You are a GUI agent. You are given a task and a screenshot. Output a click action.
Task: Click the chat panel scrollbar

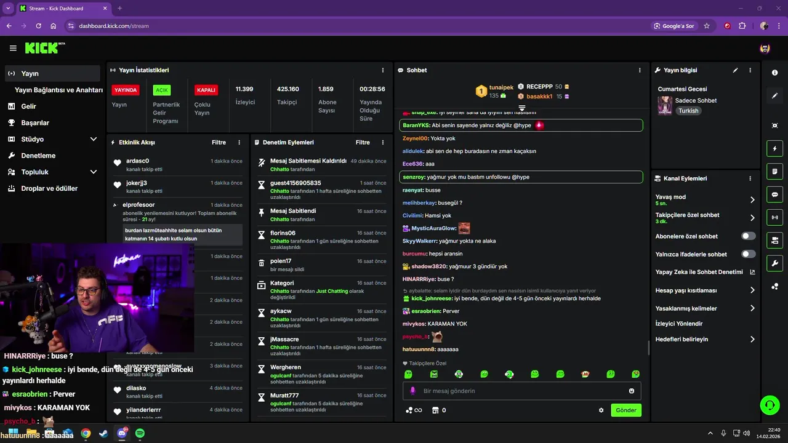(648, 348)
